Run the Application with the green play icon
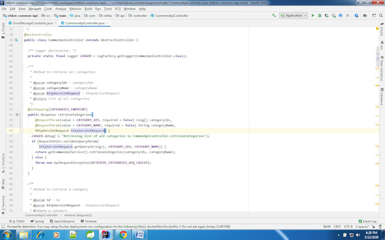Image resolution: width=385 pixels, height=240 pixels. (x=313, y=15)
